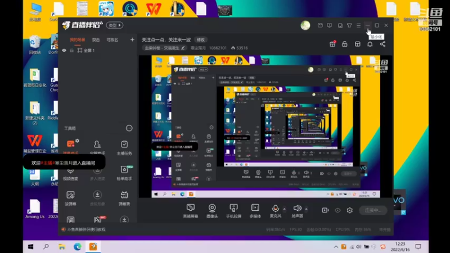The height and width of the screenshot is (253, 450).
Task: Open the 弹幕助手 danmaku tool
Action: (71, 147)
